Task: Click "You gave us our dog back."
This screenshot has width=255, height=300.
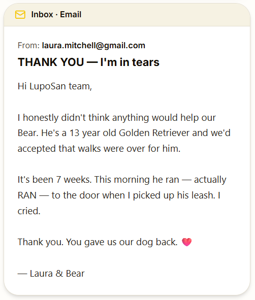Action: 122,242
